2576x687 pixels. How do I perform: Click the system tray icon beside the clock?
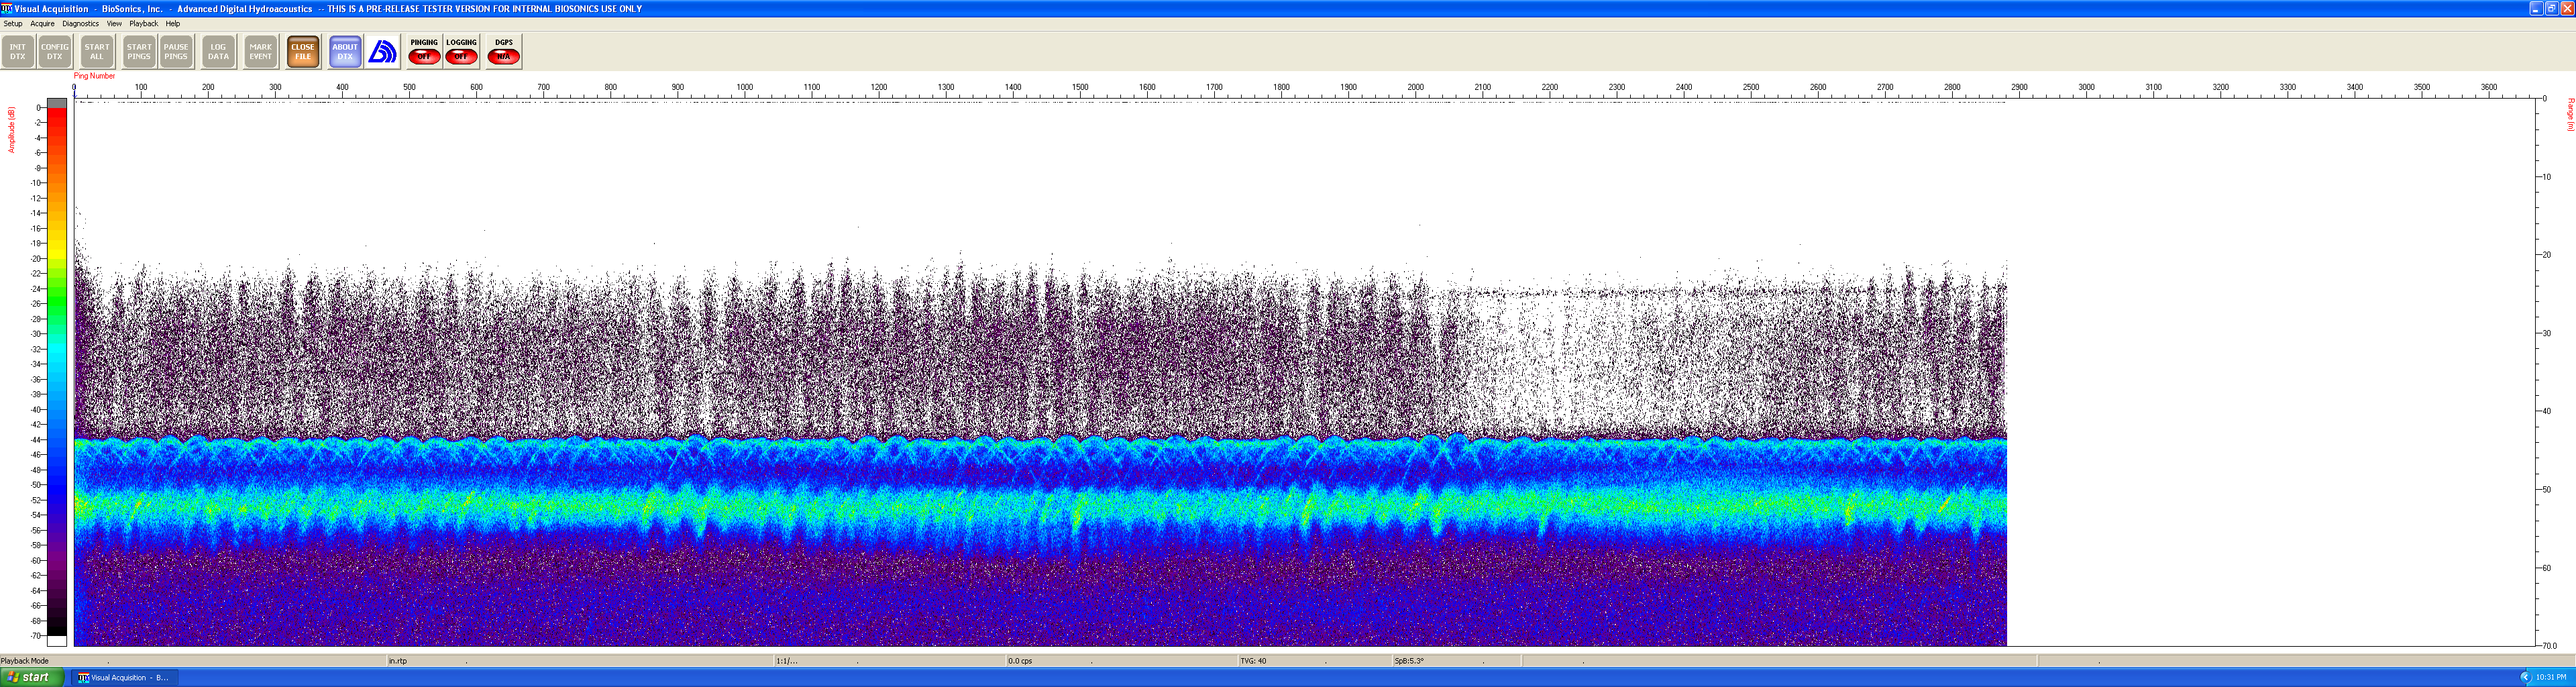(x=2525, y=677)
